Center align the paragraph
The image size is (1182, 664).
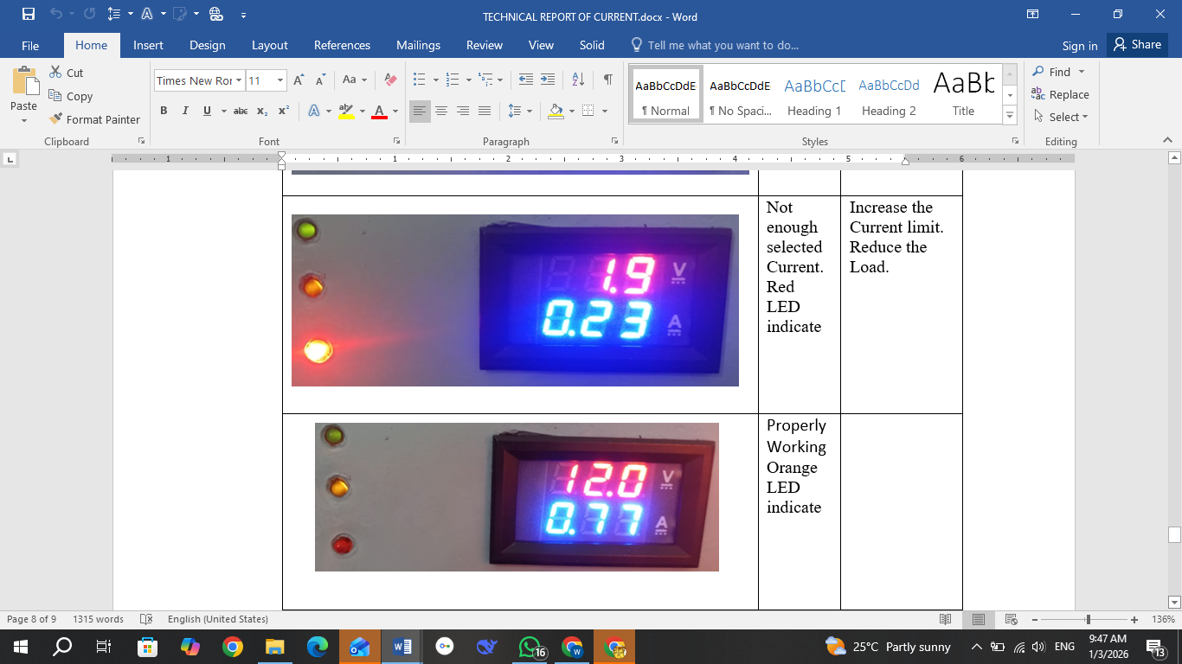pos(441,111)
